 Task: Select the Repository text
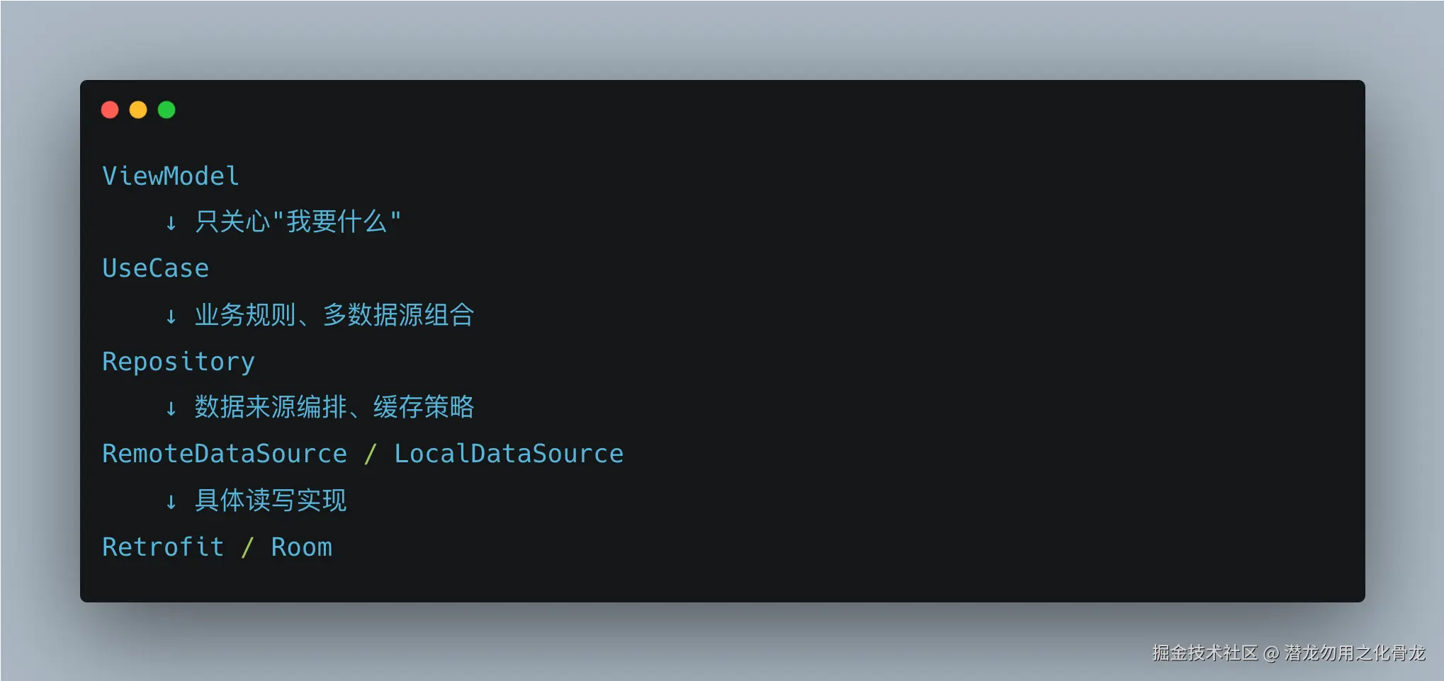click(x=178, y=362)
